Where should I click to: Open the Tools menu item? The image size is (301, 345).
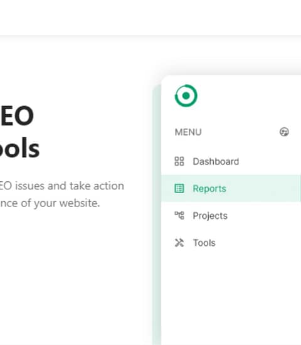click(x=231, y=243)
